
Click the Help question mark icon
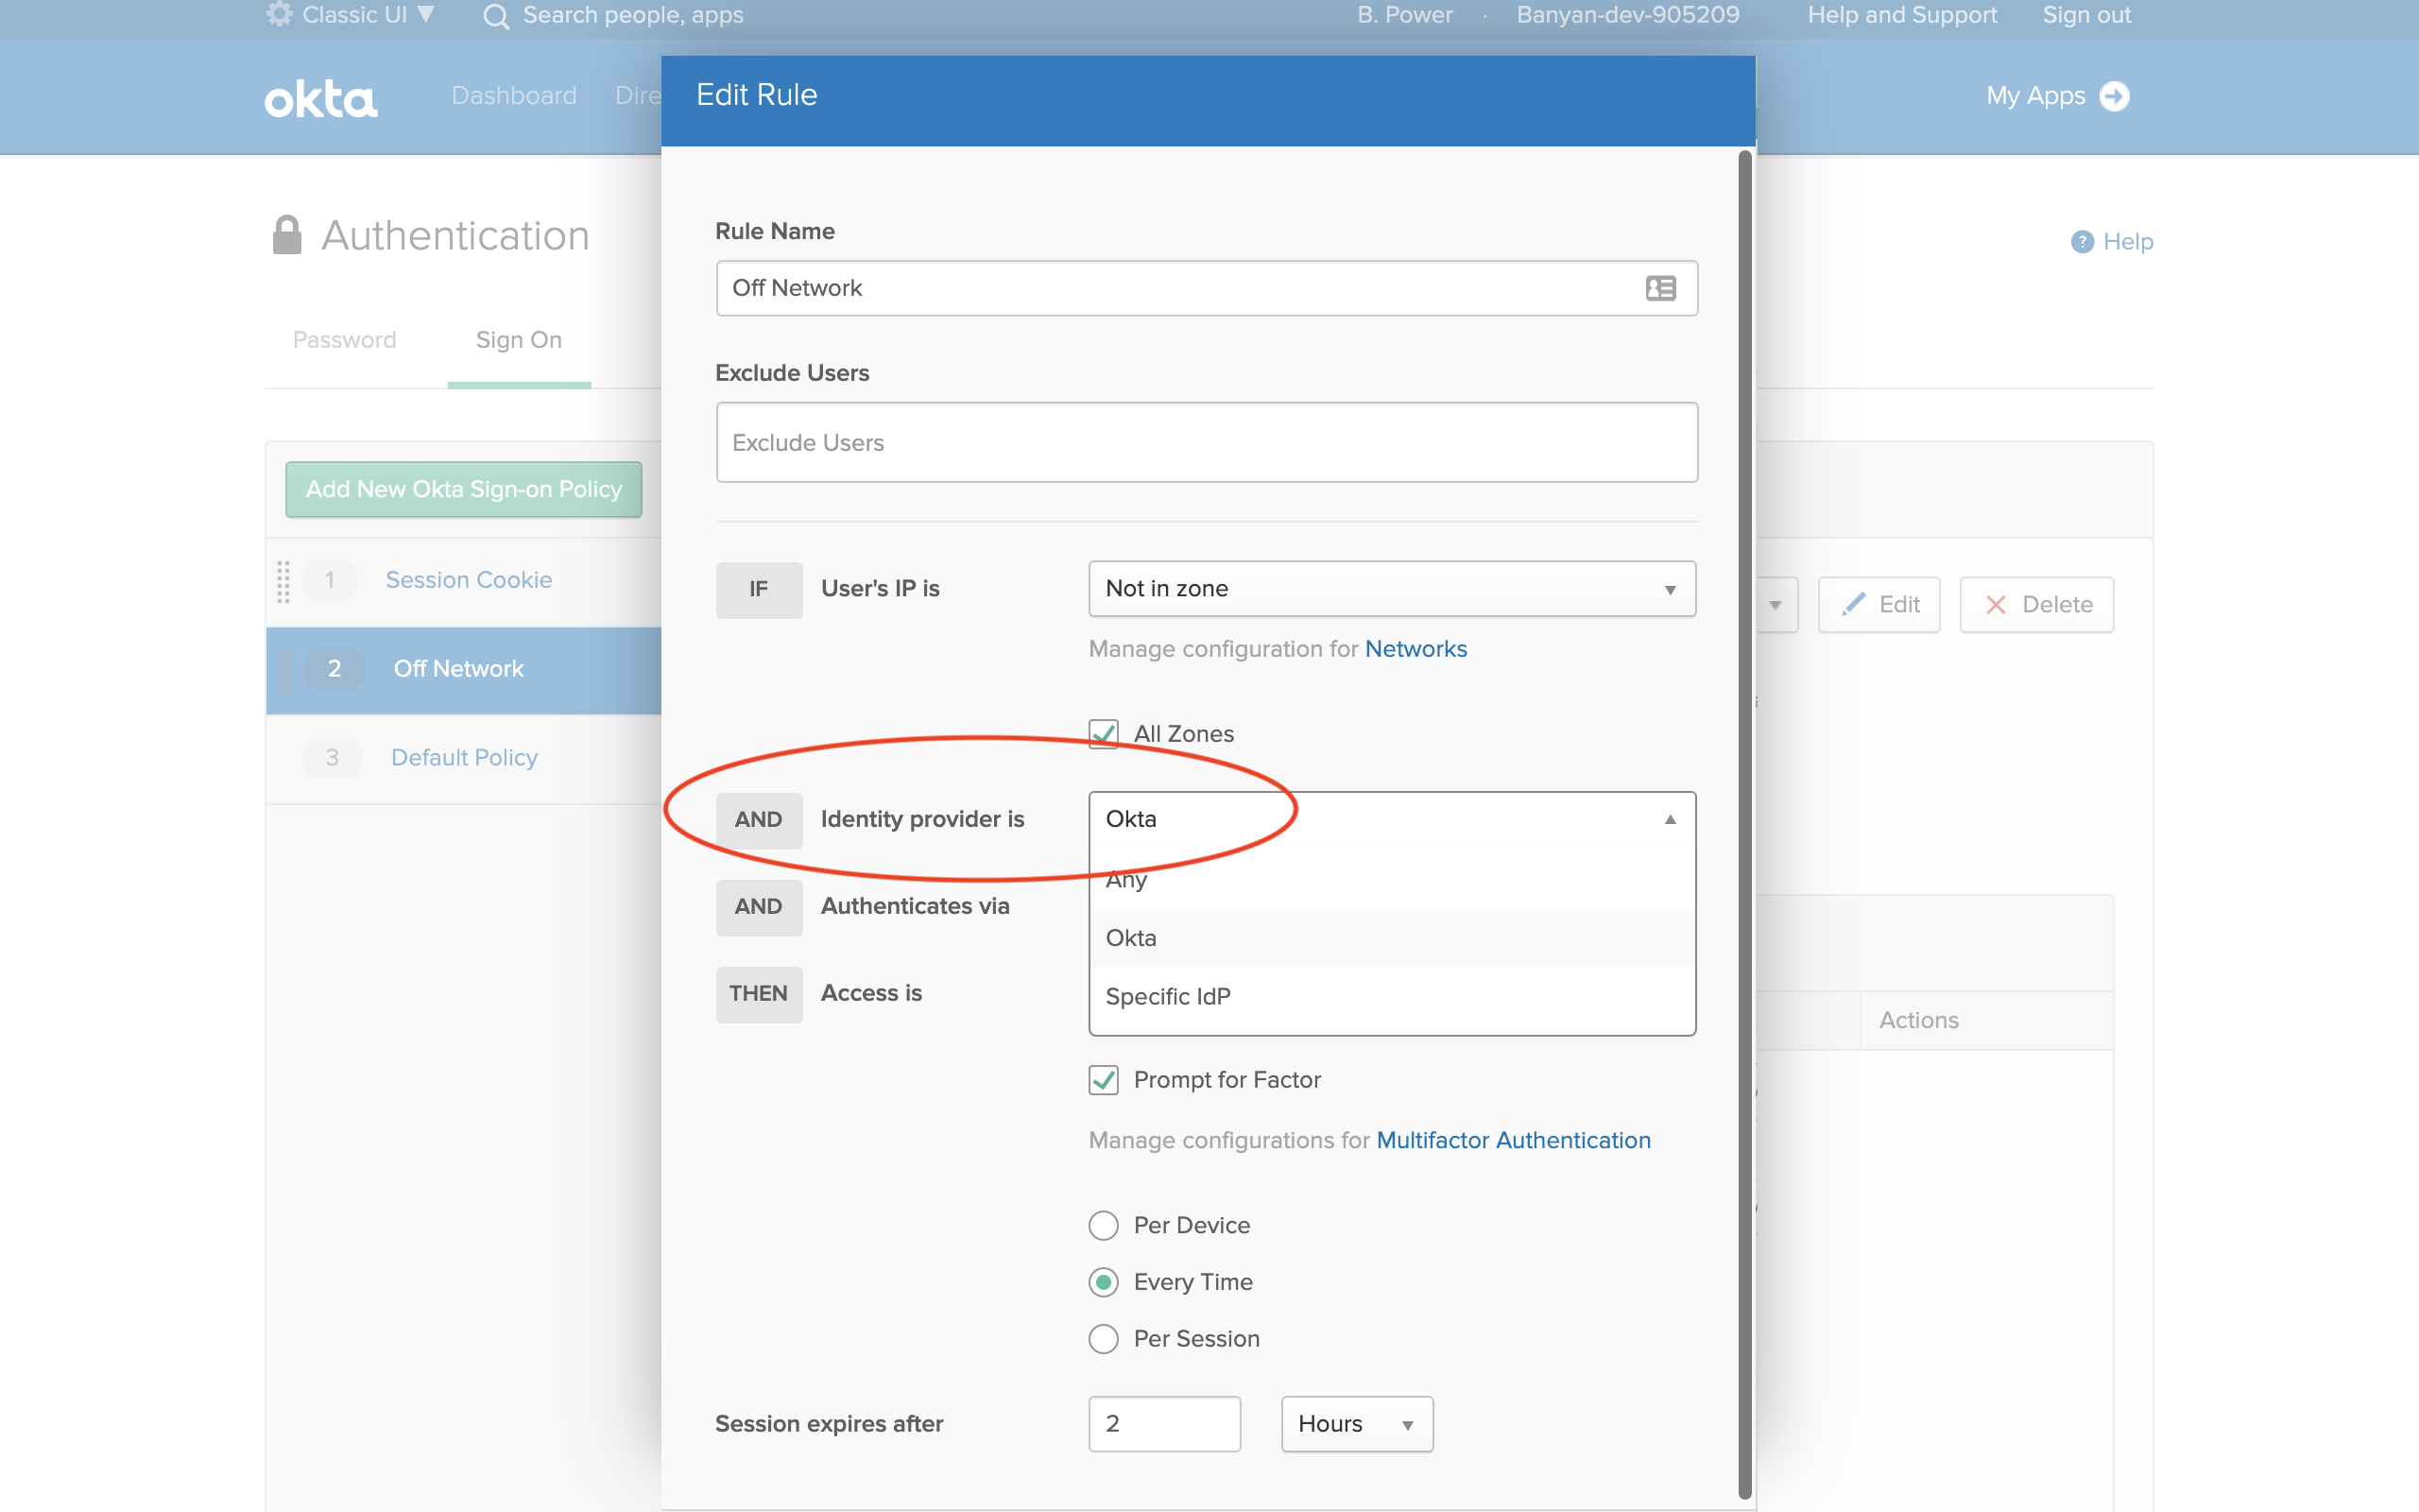click(2083, 241)
